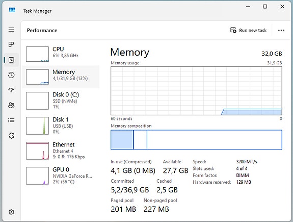Open the Startup apps page icon
This screenshot has width=293, height=222.
[11, 90]
